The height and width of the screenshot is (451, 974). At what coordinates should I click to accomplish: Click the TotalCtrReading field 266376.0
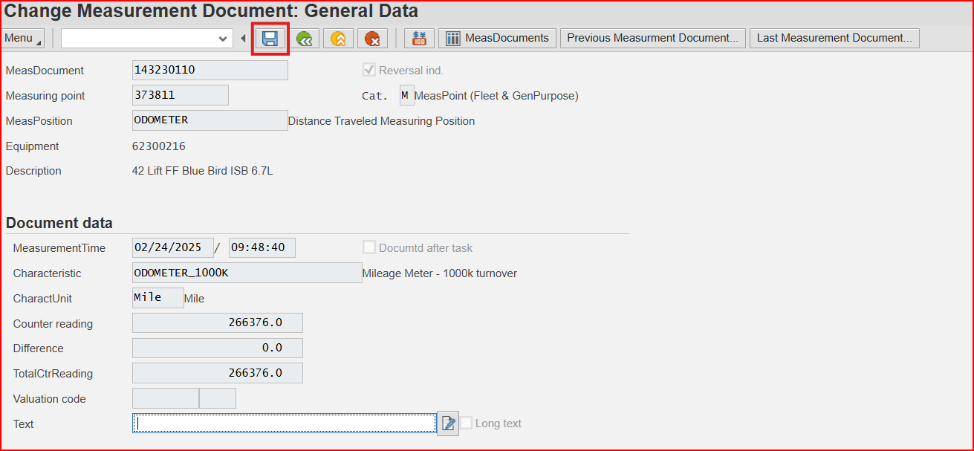(218, 373)
